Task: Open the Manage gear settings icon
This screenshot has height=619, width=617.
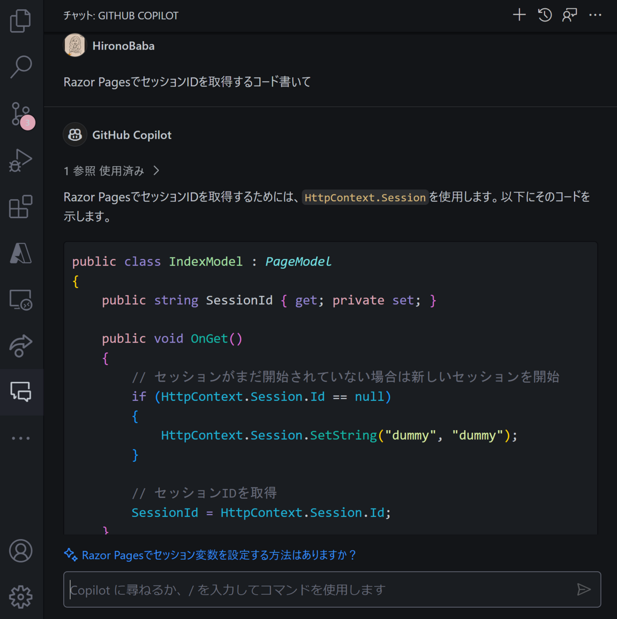Action: (x=21, y=597)
